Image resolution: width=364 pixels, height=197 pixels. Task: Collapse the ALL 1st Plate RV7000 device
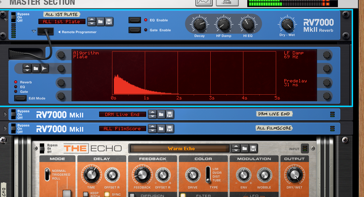click(x=6, y=20)
